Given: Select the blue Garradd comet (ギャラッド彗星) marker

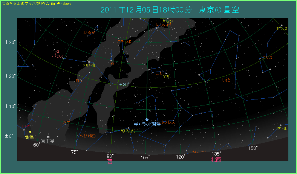Looking at the screenshot, I should point(147,119).
